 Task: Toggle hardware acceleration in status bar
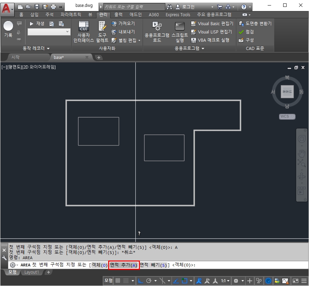pos(268,280)
